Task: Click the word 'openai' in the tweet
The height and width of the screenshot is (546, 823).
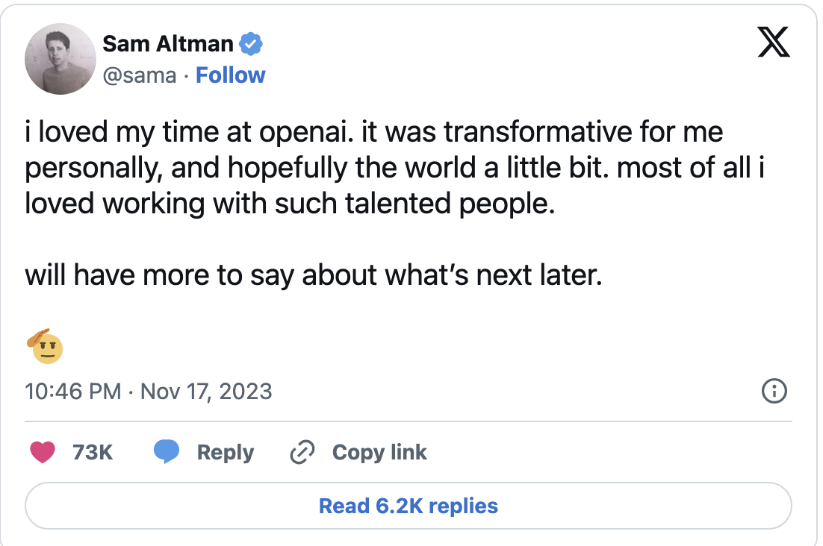Action: 303,133
